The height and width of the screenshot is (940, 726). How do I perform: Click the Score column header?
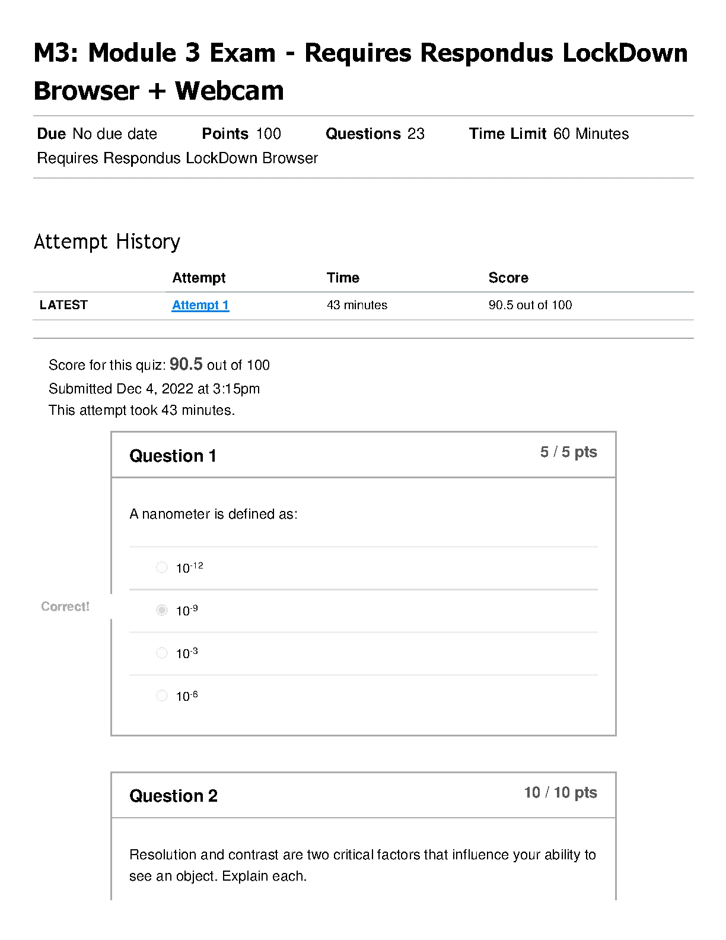pyautogui.click(x=508, y=278)
